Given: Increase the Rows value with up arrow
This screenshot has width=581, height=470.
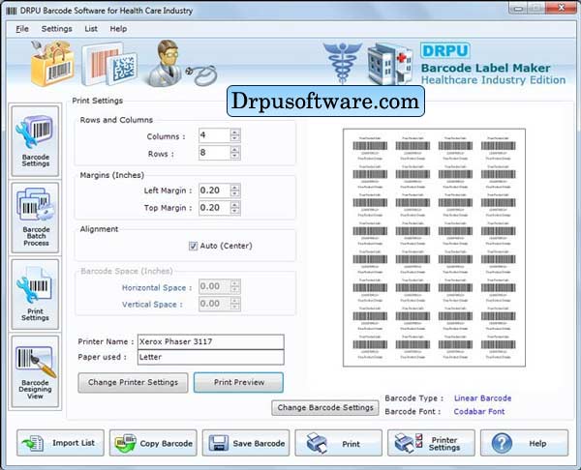Looking at the screenshot, I should point(235,149).
